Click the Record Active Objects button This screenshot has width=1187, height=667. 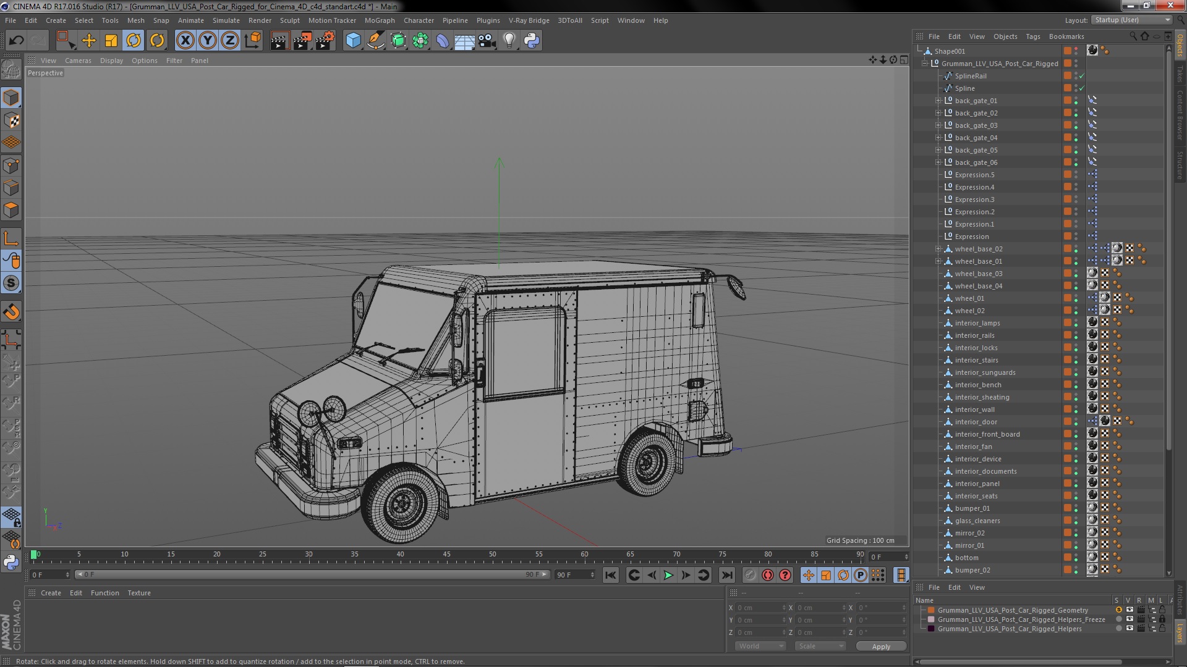(750, 575)
